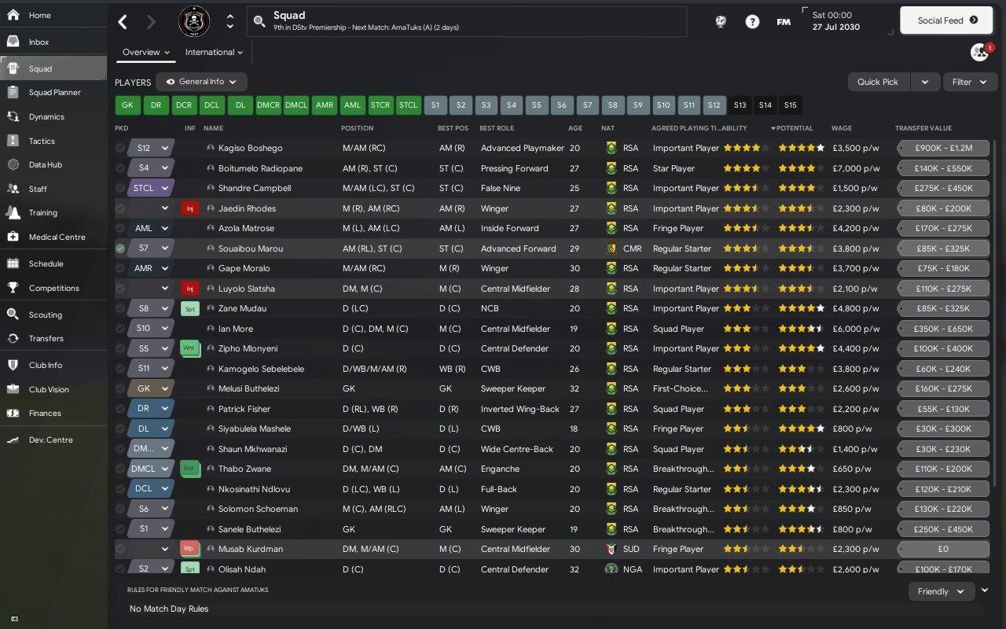Toggle selection tick for Kagiso Boshego
Screen dimensions: 1006x629
pos(120,148)
